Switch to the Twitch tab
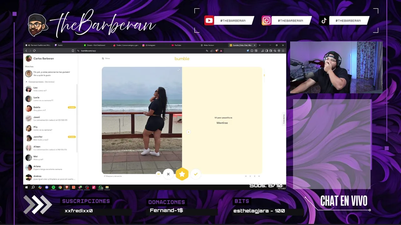The image size is (401, 225). point(66,45)
